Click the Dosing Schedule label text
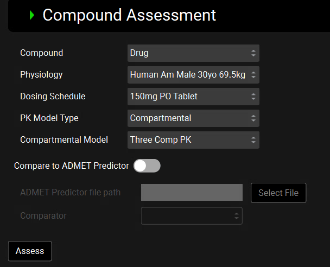Image resolution: width=330 pixels, height=267 pixels. point(53,97)
